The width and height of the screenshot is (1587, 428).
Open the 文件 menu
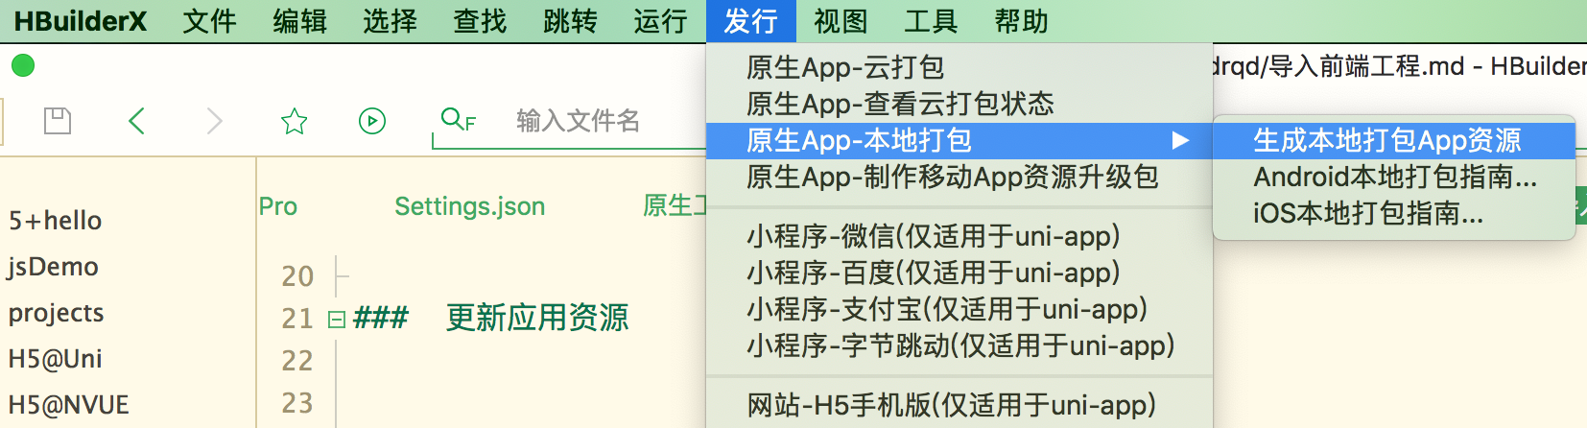click(209, 21)
